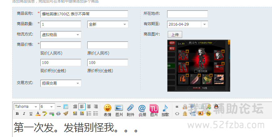
Task: Click the uploaded game character thumbnail
Action: (199, 66)
